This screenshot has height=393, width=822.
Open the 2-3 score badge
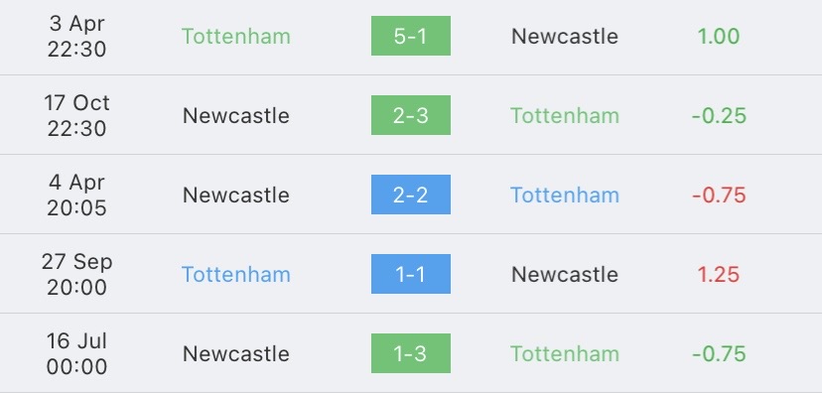pyautogui.click(x=410, y=115)
